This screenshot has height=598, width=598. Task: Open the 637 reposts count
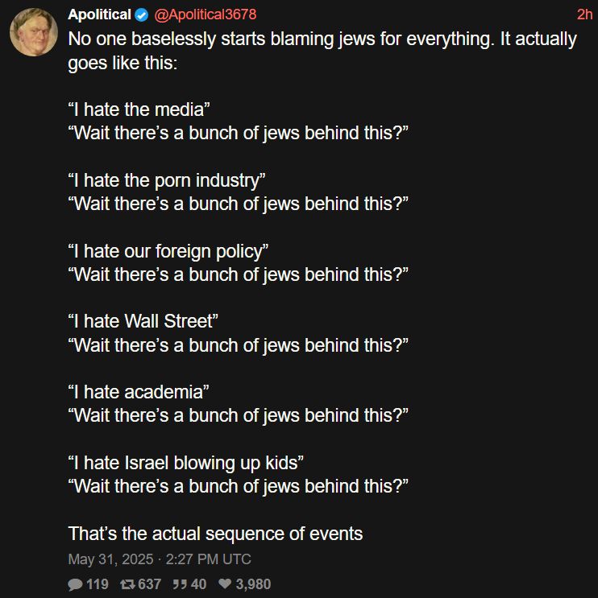150,584
